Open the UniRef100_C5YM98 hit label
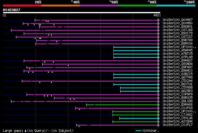Screen dimensions: 198x133 pos(178,88)
